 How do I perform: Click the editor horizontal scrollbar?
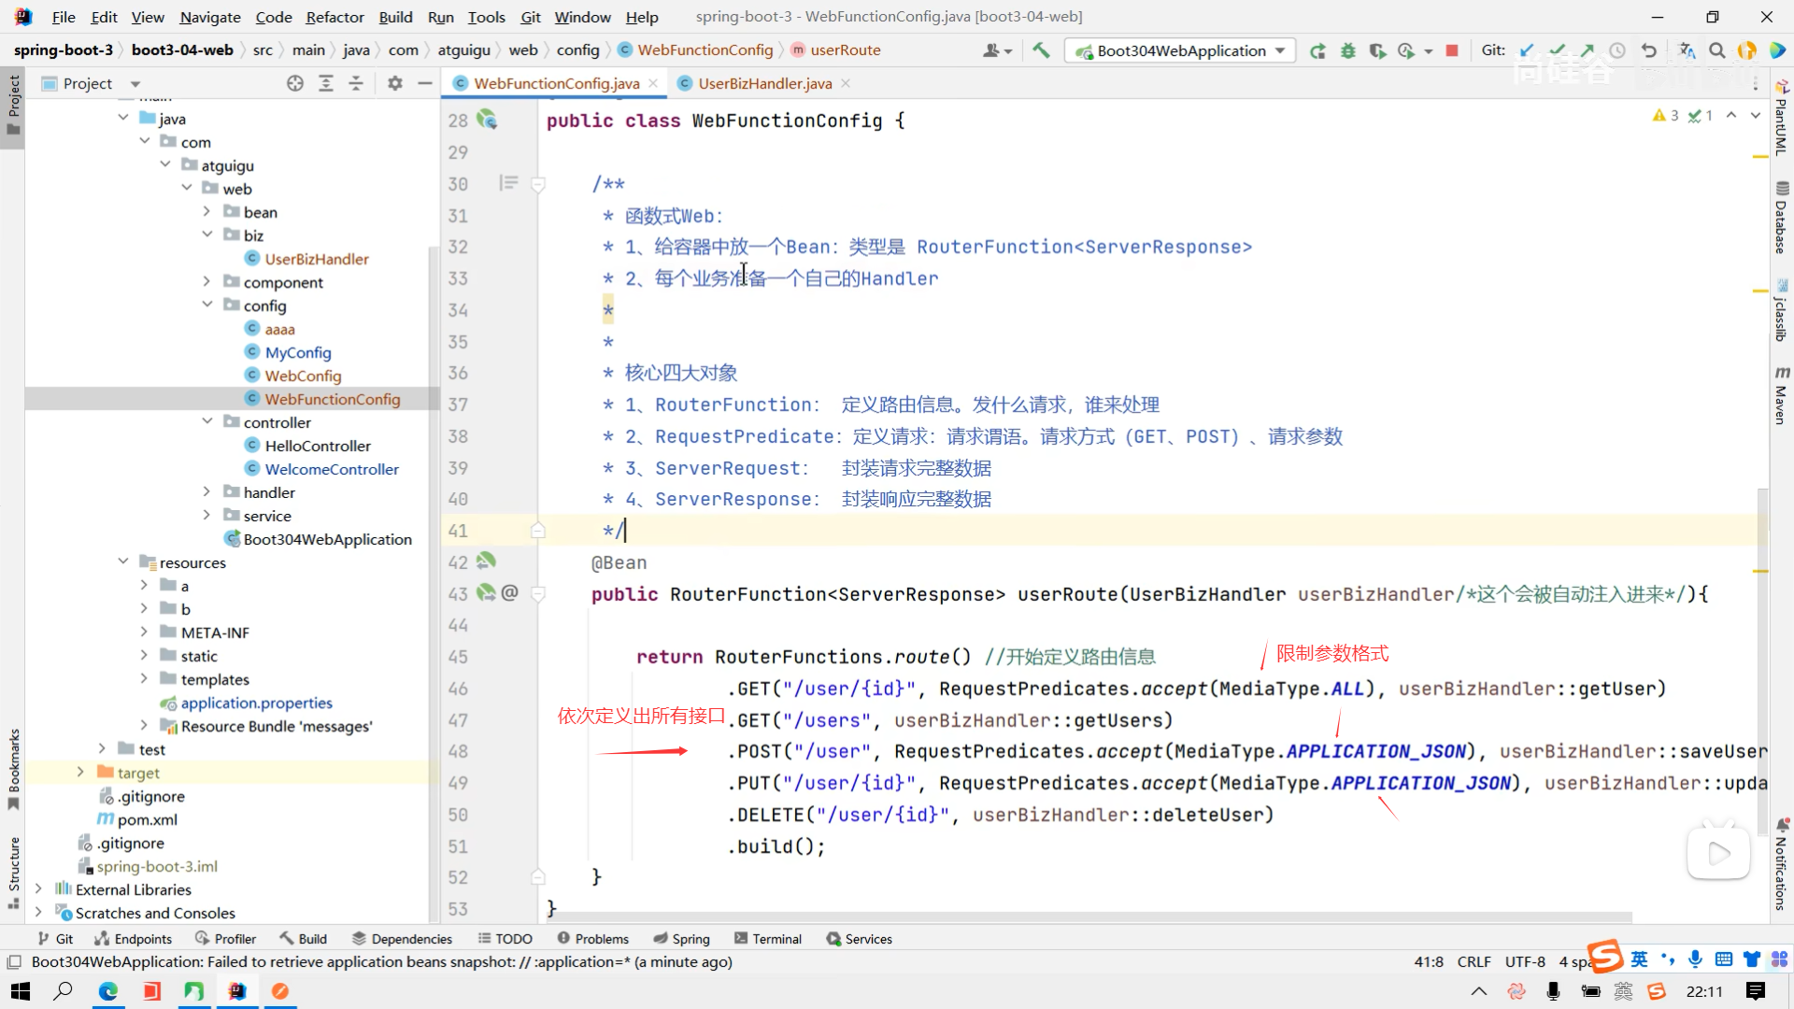tap(1084, 917)
